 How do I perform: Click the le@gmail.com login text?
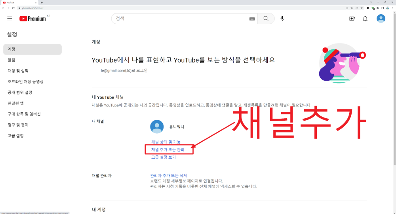[x=124, y=71]
